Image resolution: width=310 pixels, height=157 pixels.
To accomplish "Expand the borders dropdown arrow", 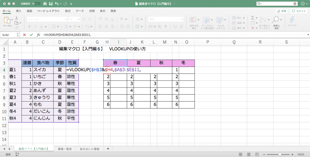I will 58,27.
